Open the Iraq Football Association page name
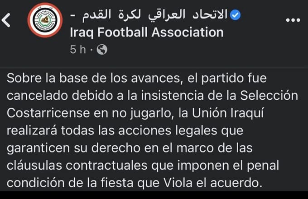This screenshot has width=308, height=199. coord(146,32)
